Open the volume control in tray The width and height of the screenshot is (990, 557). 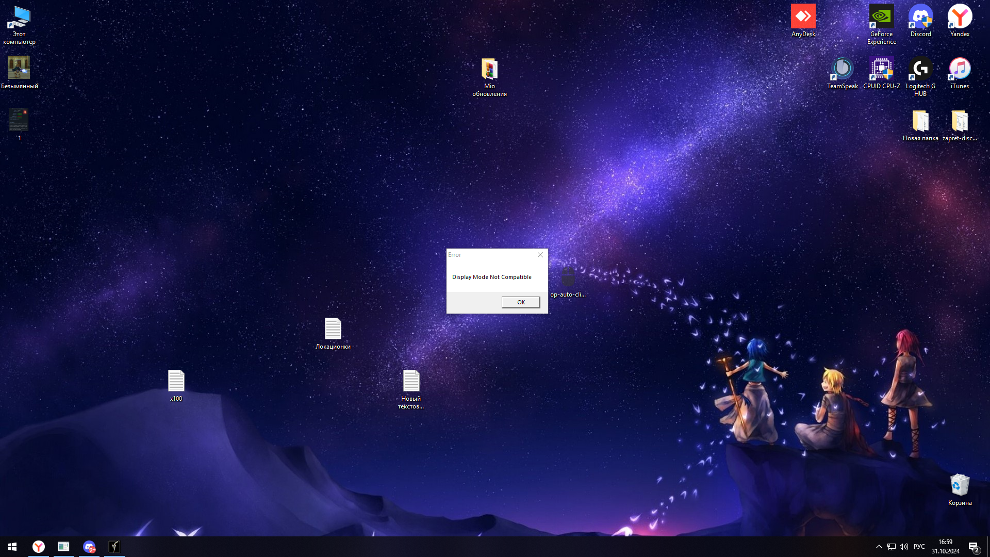click(x=904, y=547)
